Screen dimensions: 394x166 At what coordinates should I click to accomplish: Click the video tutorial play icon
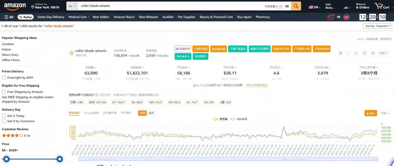click(364, 53)
